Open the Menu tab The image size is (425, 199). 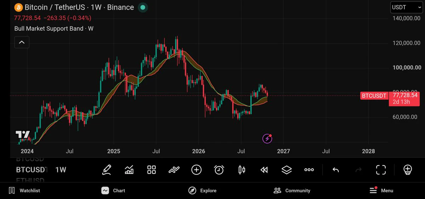381,191
